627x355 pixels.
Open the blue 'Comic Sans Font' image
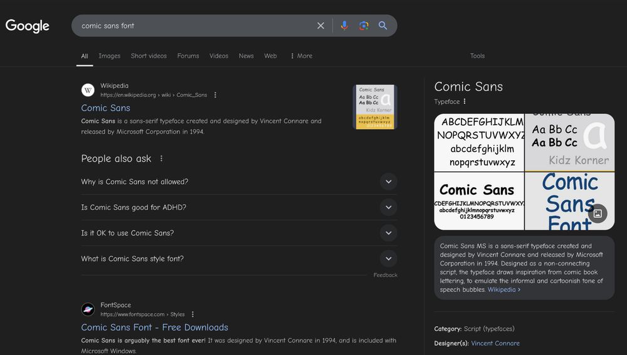click(x=570, y=201)
